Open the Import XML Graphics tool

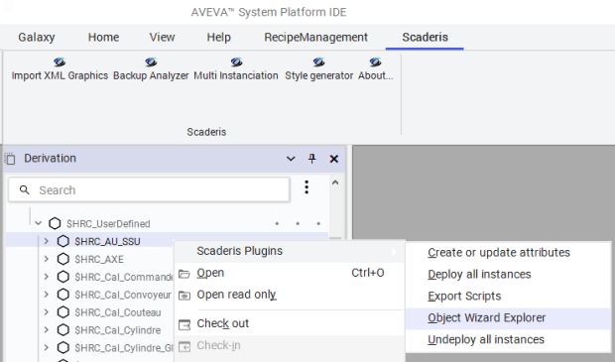[60, 69]
